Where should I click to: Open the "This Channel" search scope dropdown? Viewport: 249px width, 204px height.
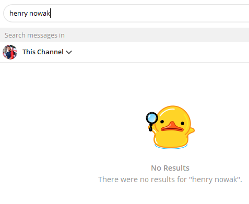(47, 52)
